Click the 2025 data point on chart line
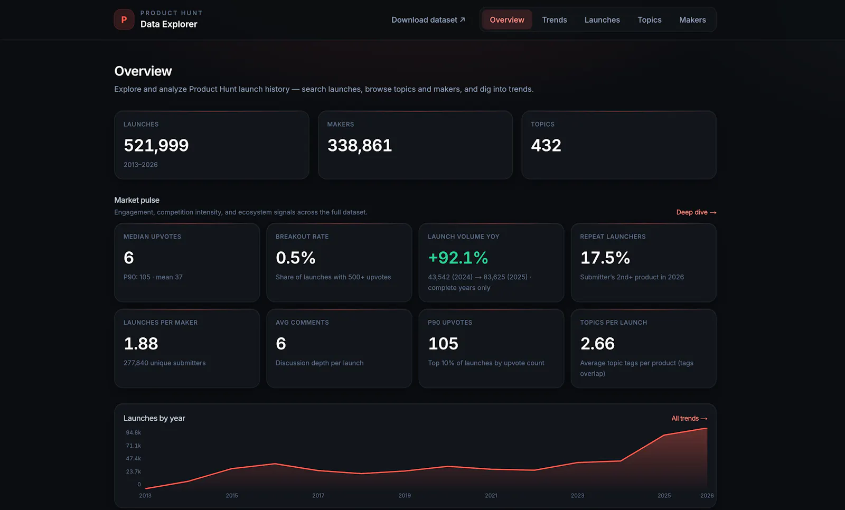The width and height of the screenshot is (845, 510). (664, 435)
